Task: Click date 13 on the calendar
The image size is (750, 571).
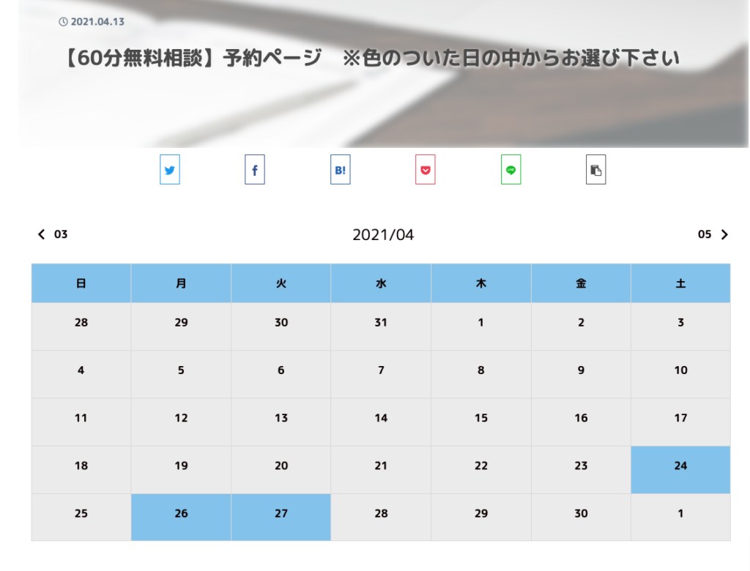Action: point(281,422)
